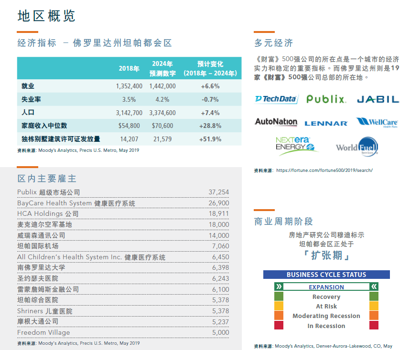Click the BUSINESS CYCLE STATUS blue banner
This screenshot has height=350, width=410.
(326, 275)
